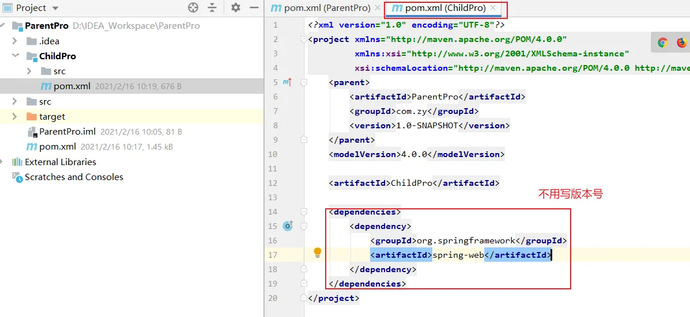
Task: Click the yellow lightbulb intention icon
Action: click(317, 252)
